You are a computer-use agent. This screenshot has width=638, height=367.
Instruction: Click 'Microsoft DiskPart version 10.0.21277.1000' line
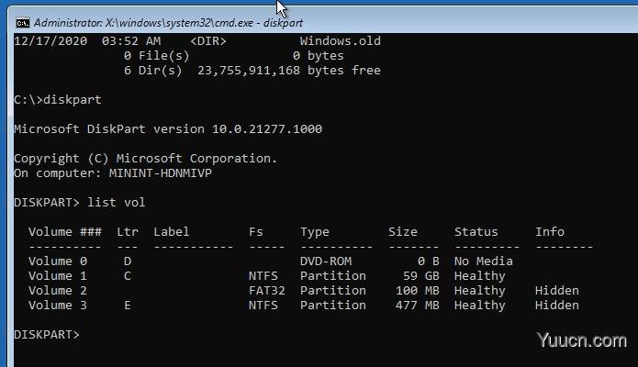tap(168, 129)
